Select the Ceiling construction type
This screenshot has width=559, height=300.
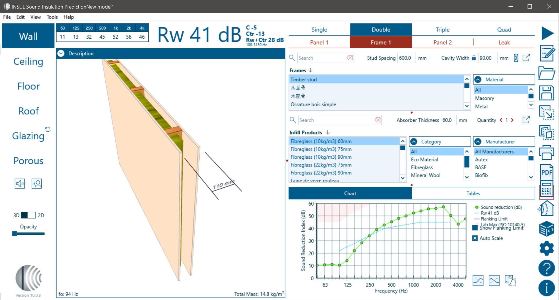click(x=28, y=61)
